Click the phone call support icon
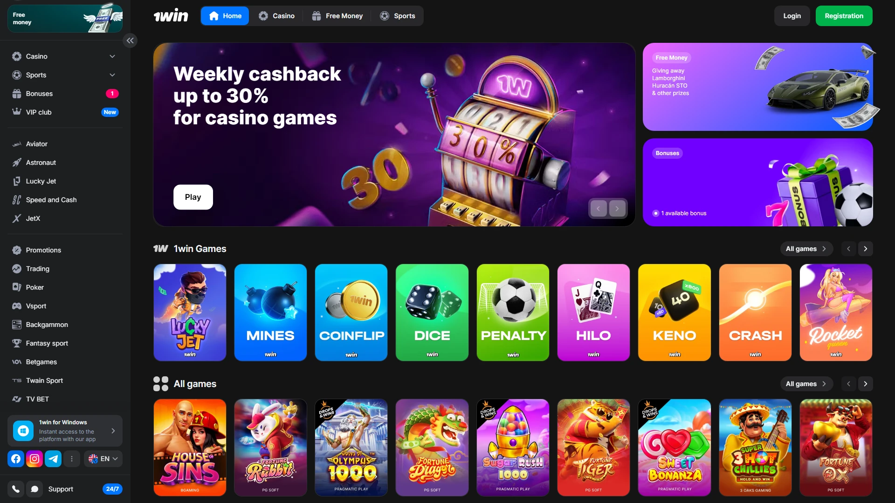Image resolution: width=895 pixels, height=503 pixels. pyautogui.click(x=16, y=489)
